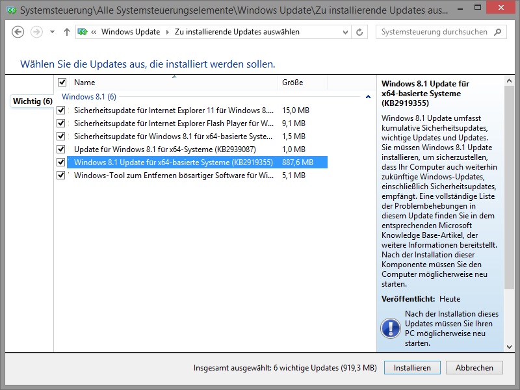Sort by the Größe column header
This screenshot has width=520, height=390.
coord(302,83)
